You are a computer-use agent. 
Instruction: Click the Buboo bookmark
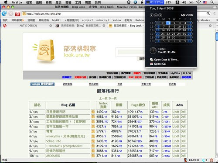tap(140, 20)
